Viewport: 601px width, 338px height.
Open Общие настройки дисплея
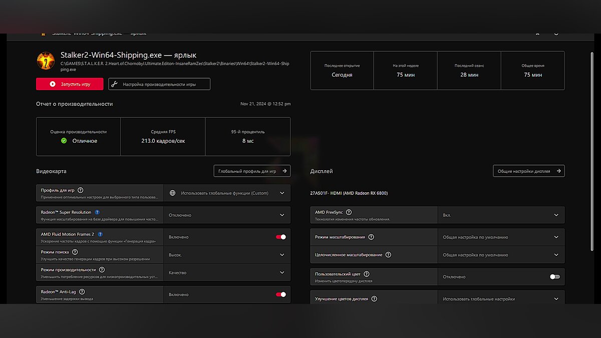click(528, 171)
